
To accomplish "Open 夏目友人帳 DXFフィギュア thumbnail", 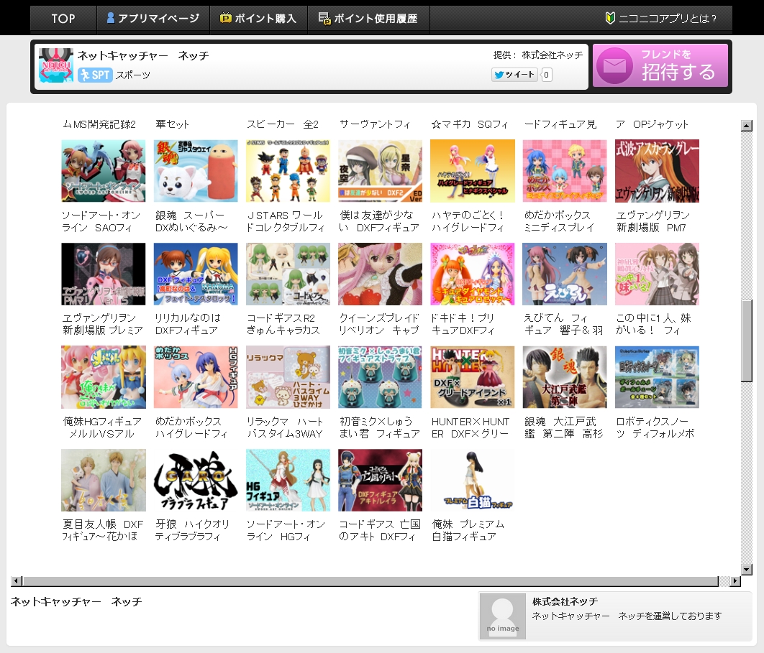I will pyautogui.click(x=104, y=481).
